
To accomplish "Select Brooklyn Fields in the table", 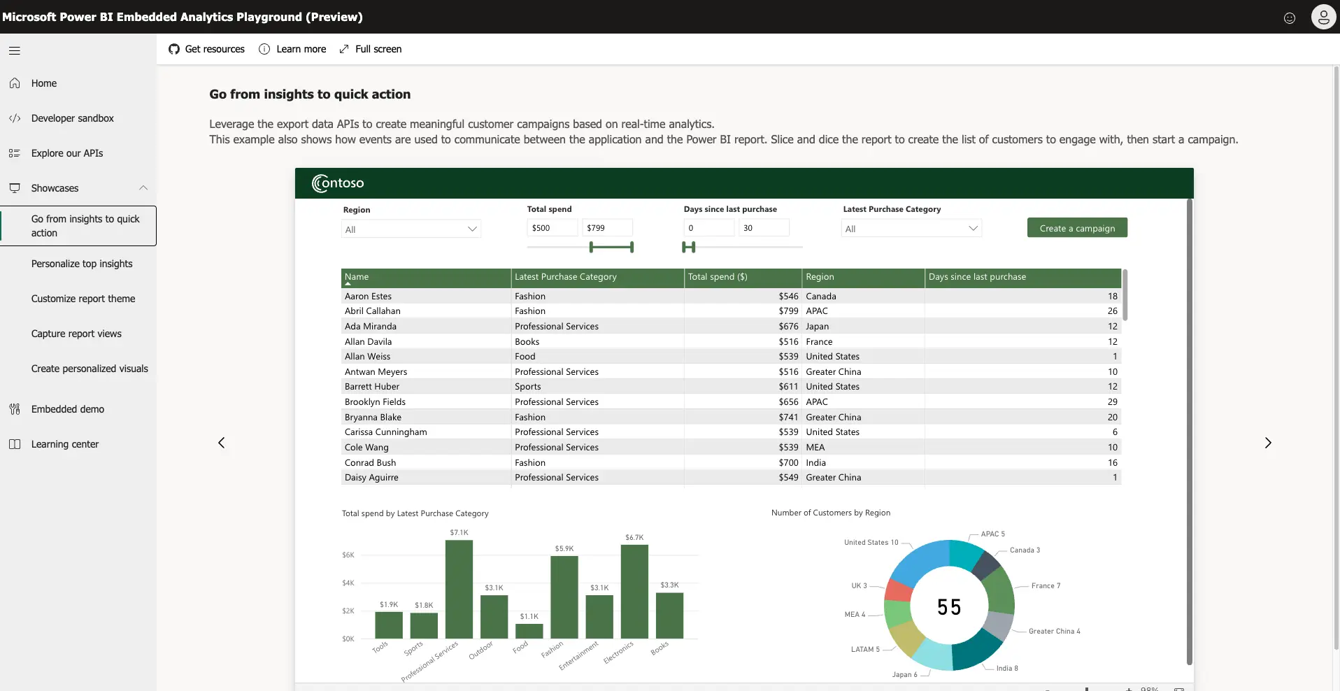I will (x=375, y=402).
